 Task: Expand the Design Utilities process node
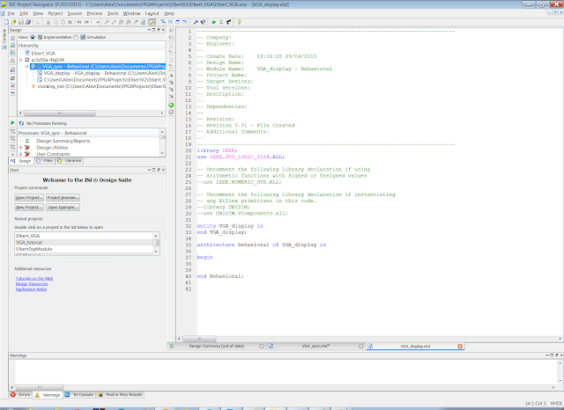[20, 148]
